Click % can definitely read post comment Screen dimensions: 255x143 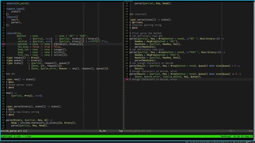(147, 49)
